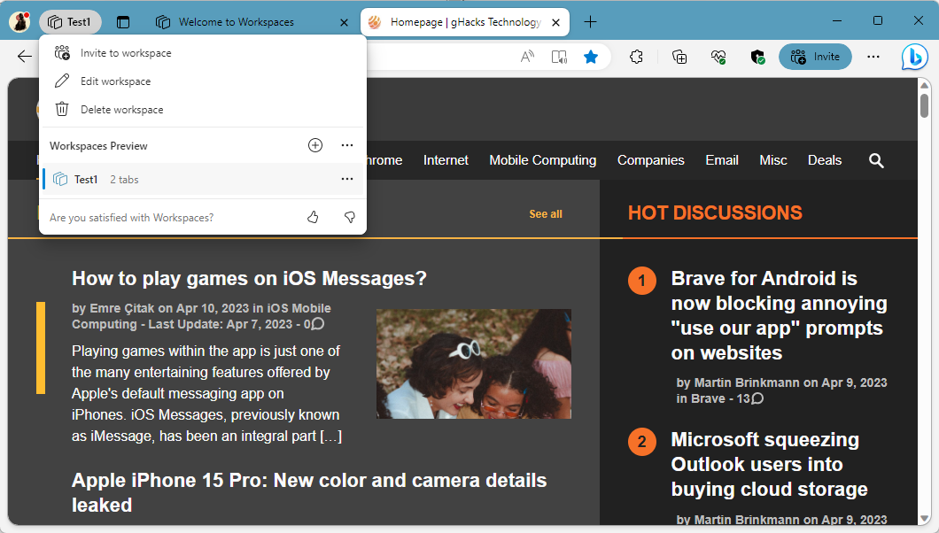Open Browser essentials
939x533 pixels.
tap(718, 56)
